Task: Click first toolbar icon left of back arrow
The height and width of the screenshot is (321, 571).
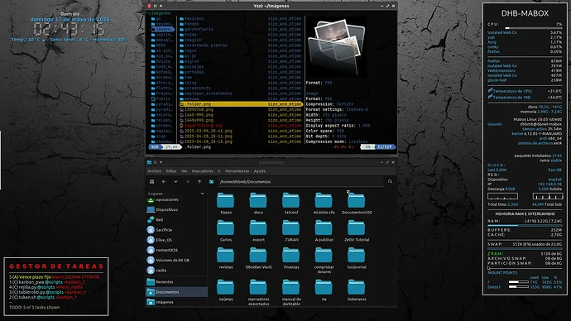Action: (152, 182)
